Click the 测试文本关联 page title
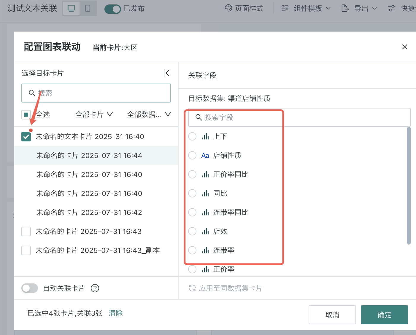This screenshot has height=335, width=416. (32, 8)
